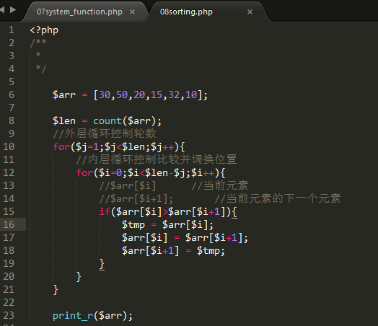The height and width of the screenshot is (326, 378).
Task: Click line number 1 in gutter
Action: 12,30
